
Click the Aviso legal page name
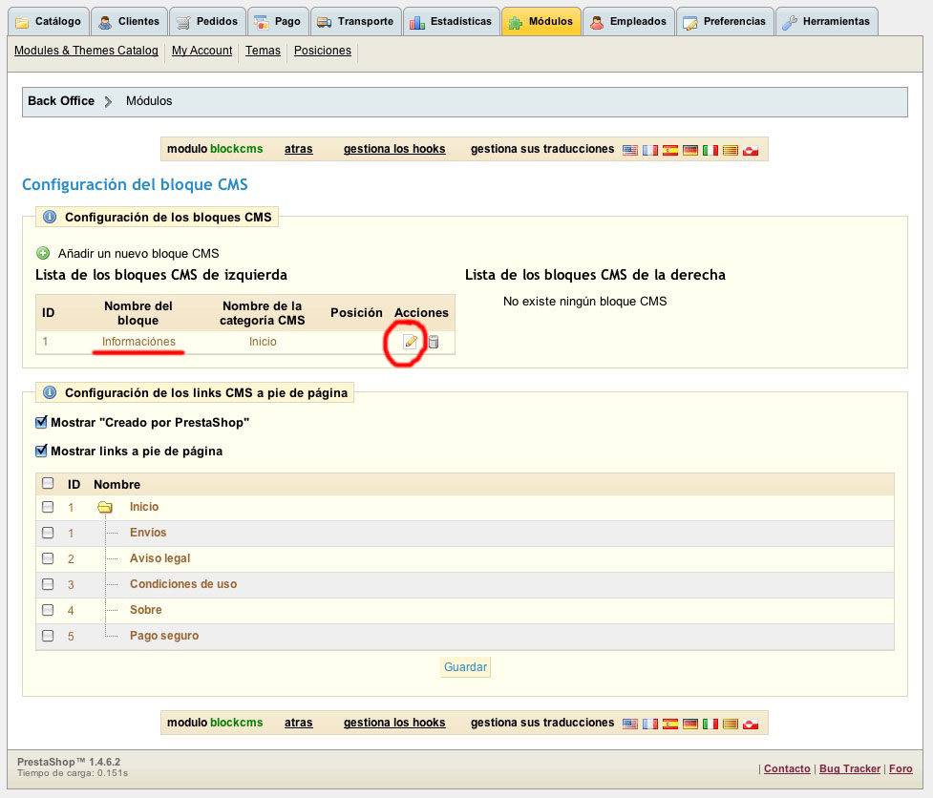(x=160, y=558)
